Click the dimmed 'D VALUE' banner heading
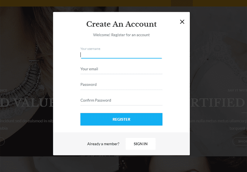The image size is (247, 172). [27, 103]
